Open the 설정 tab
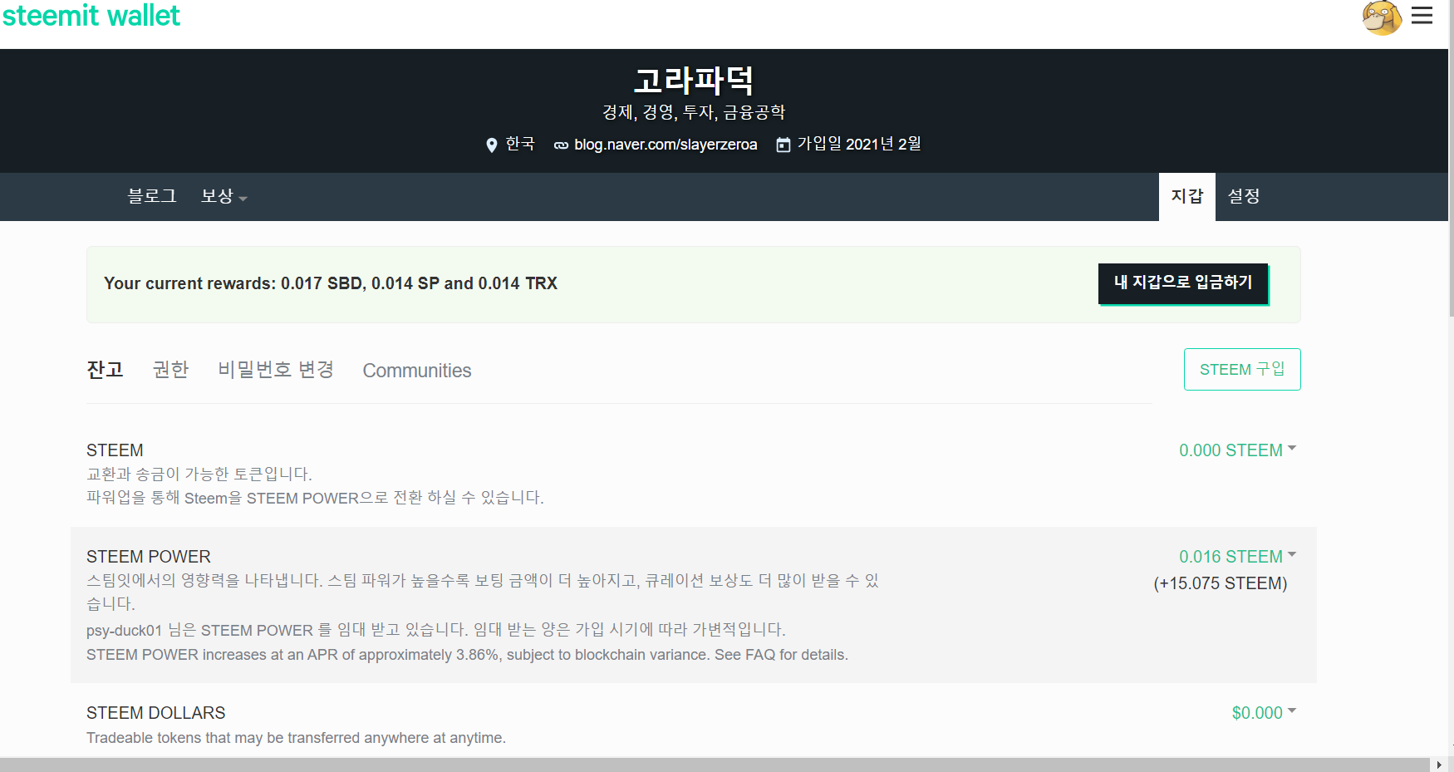Image resolution: width=1454 pixels, height=772 pixels. coord(1244,196)
